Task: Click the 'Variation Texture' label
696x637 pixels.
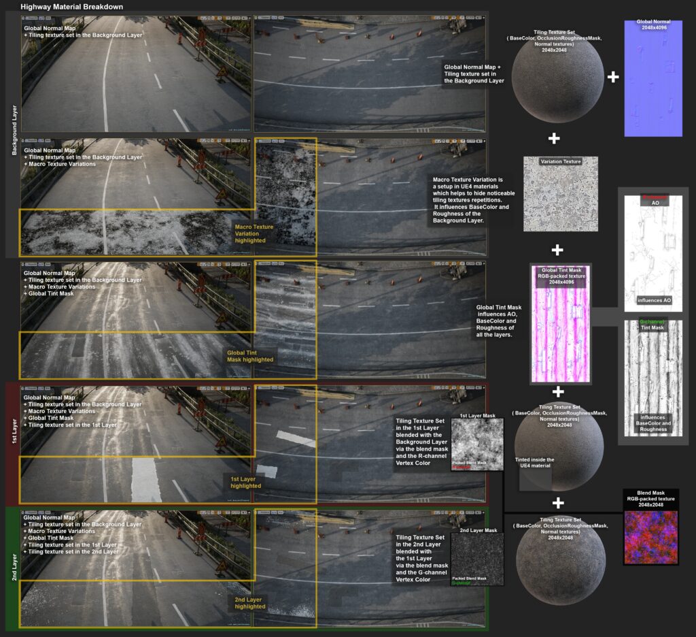Action: click(x=561, y=161)
